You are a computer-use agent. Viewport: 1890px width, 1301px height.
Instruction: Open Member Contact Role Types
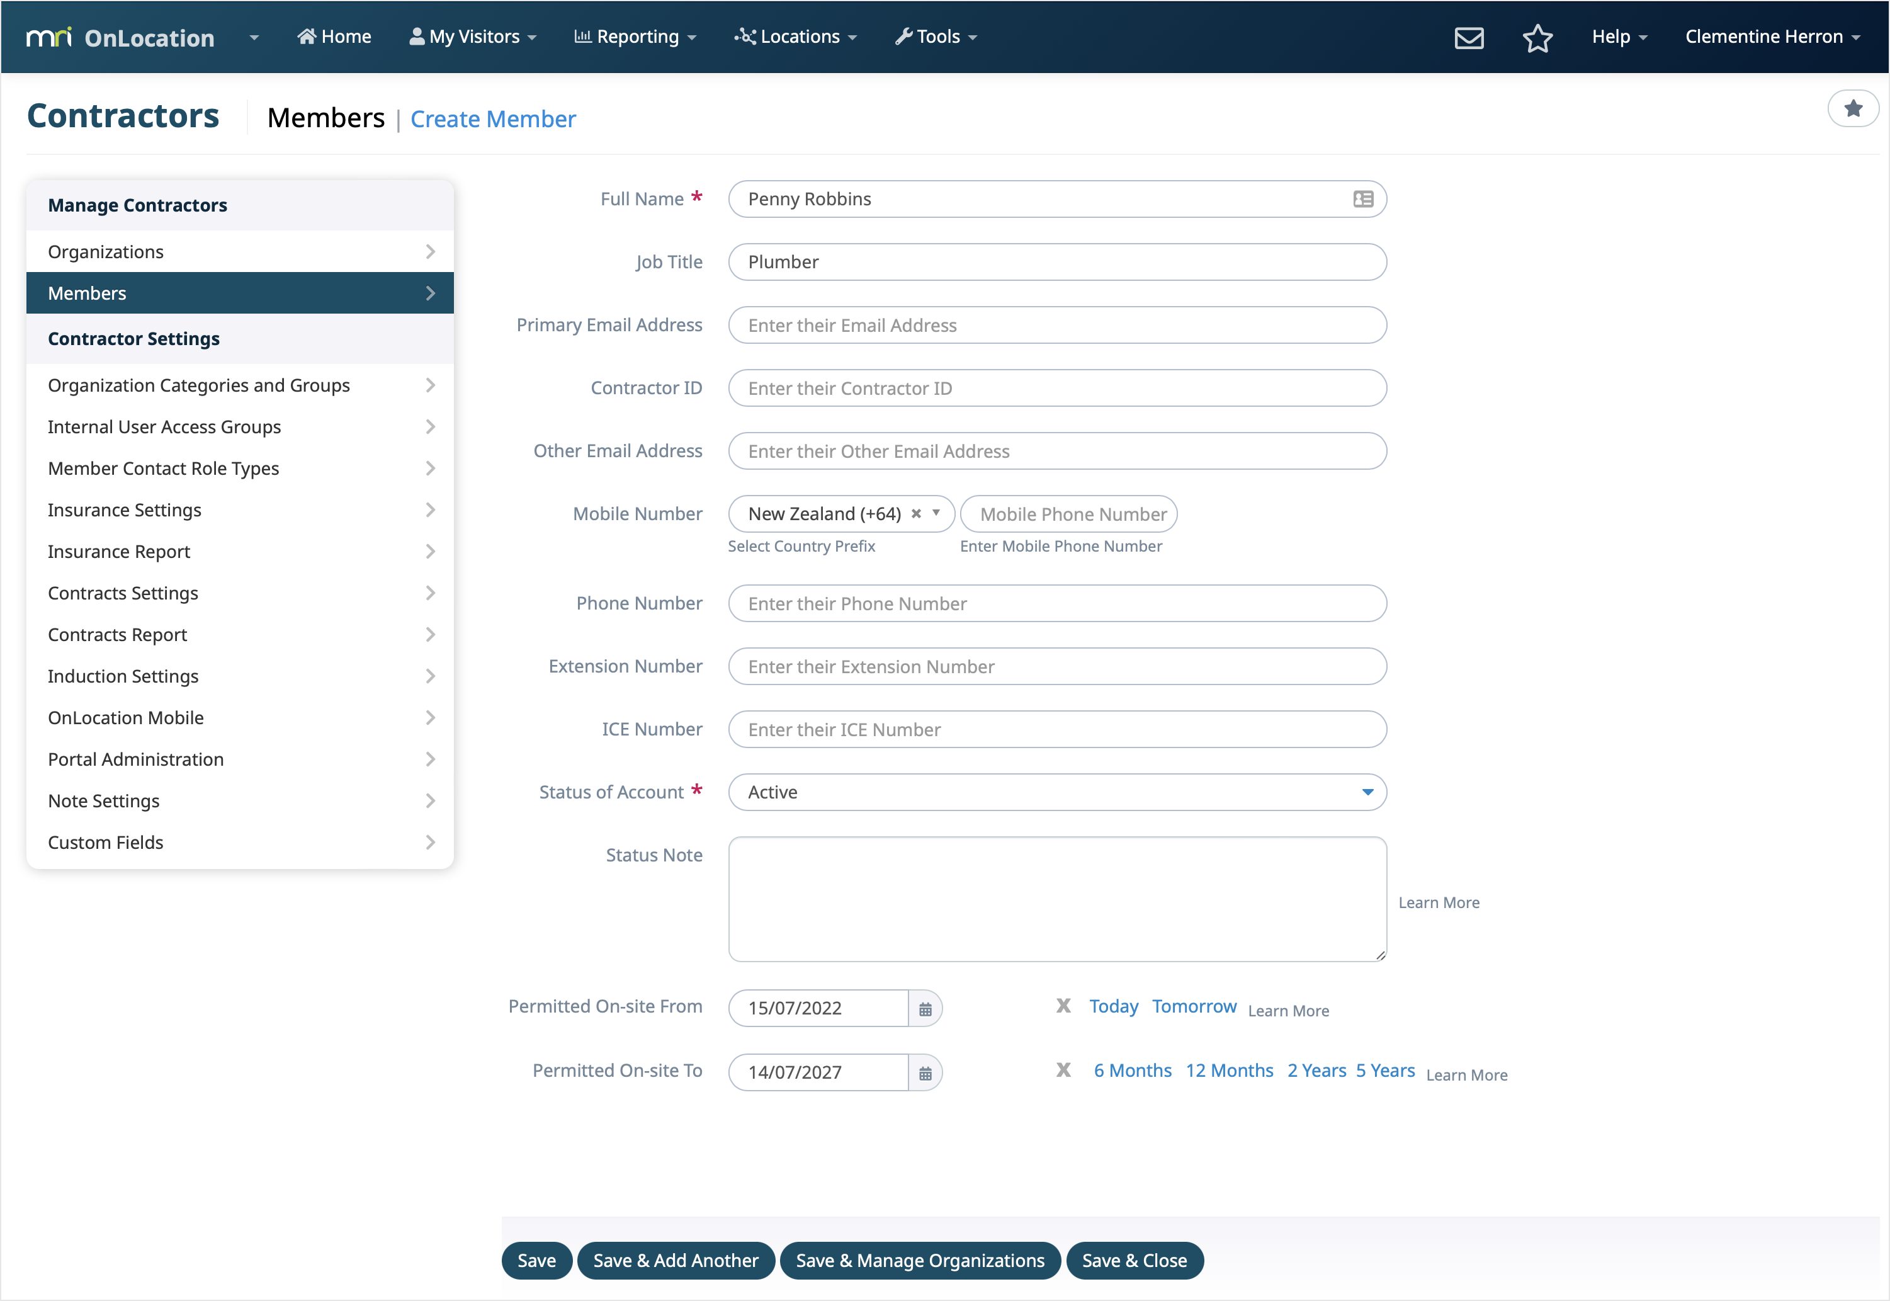[x=240, y=469]
